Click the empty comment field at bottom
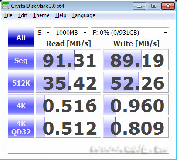The width and height of the screenshot is (177, 160). pos(88,148)
